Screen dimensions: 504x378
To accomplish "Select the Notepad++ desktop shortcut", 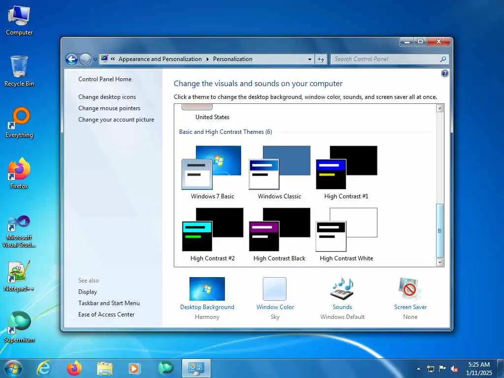I will (x=19, y=277).
